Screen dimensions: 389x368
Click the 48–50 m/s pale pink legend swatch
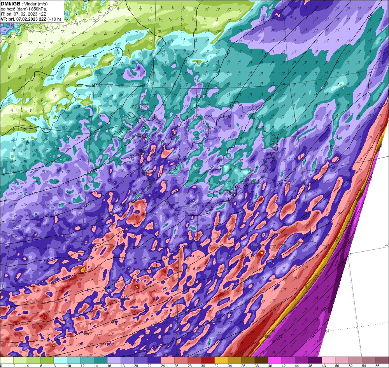328,360
